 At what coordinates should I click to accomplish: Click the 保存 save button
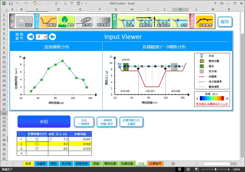pos(225,22)
